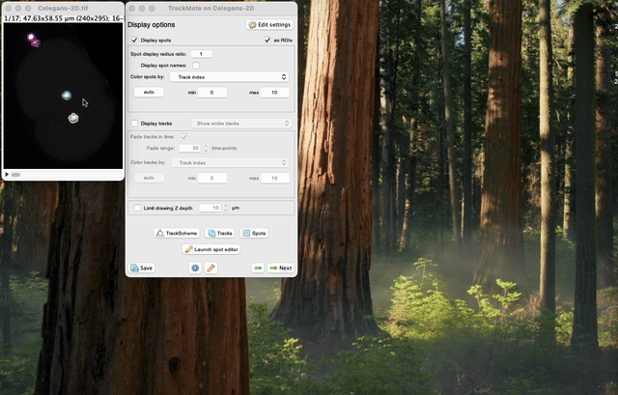The image size is (618, 395).
Task: Click the spots color max value field
Action: tap(274, 93)
